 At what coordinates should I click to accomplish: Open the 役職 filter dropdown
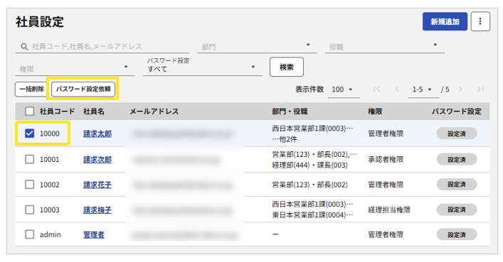click(x=385, y=47)
